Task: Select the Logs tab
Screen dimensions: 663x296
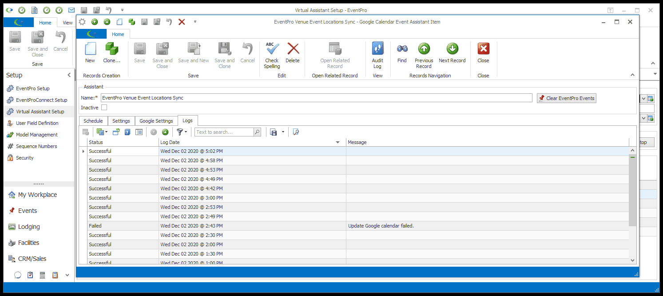Action: [188, 120]
